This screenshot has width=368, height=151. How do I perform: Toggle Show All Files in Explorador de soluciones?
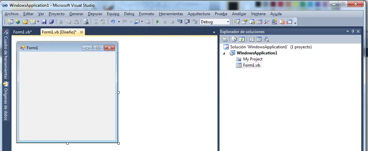(234, 39)
